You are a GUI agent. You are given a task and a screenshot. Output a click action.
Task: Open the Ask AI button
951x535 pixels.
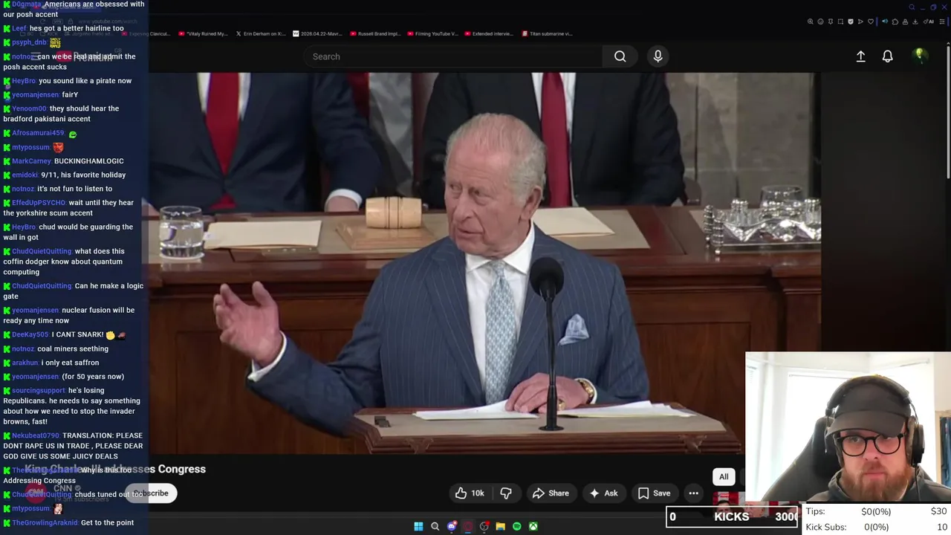[x=603, y=493]
